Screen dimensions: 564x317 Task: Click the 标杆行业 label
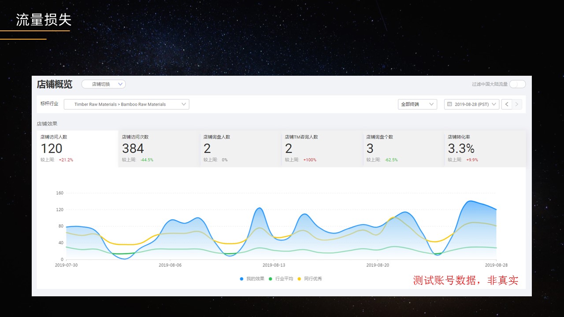tap(49, 104)
